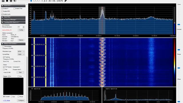The width and height of the screenshot is (183, 103).
Task: Click the Orbitron connected status text
Action: [7, 33]
